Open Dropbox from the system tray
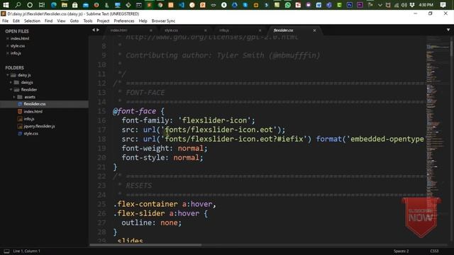This screenshot has height=255, width=454. [x=412, y=5]
